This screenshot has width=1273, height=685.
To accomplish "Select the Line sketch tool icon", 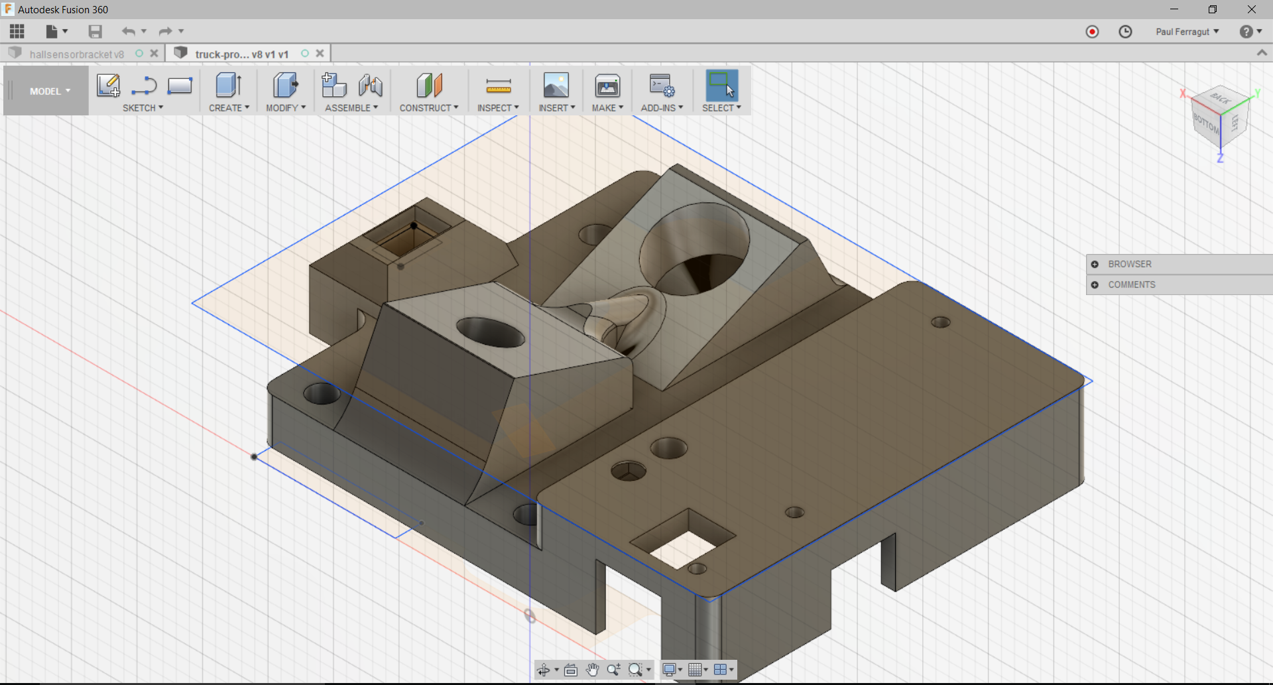I will (144, 86).
